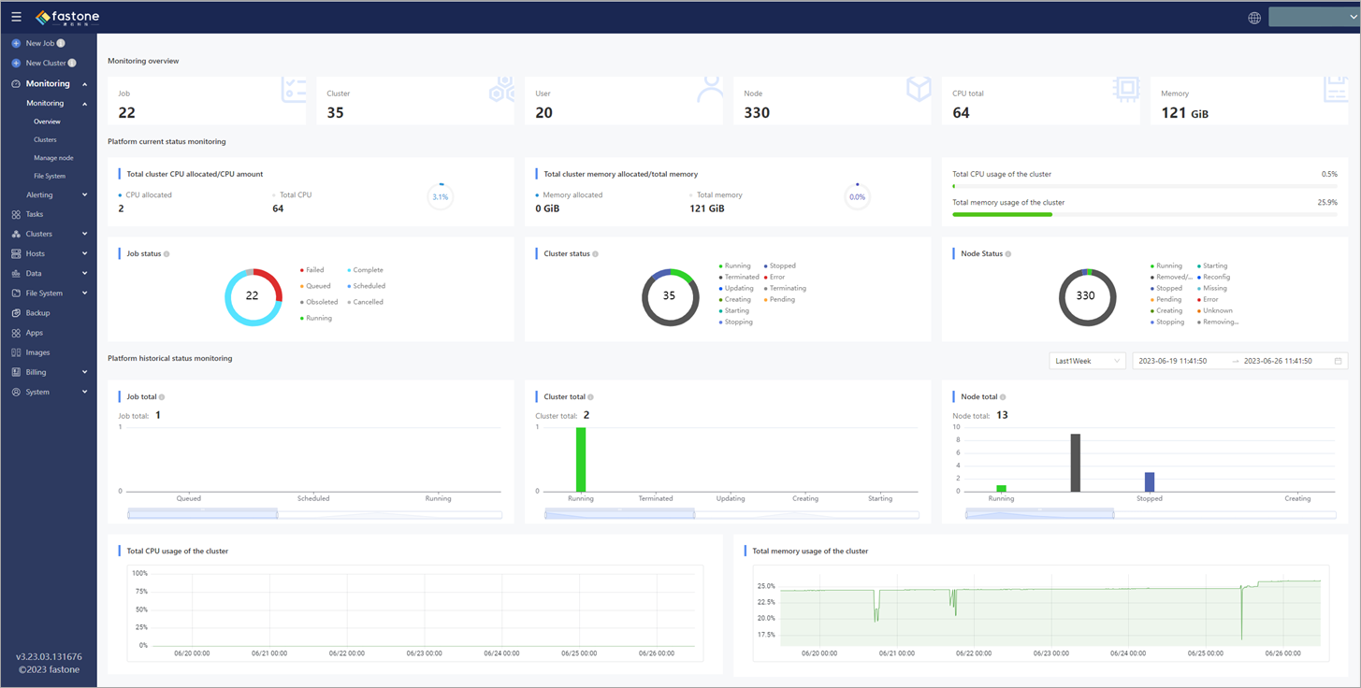
Task: Click the New Job plus icon
Action: [x=16, y=43]
